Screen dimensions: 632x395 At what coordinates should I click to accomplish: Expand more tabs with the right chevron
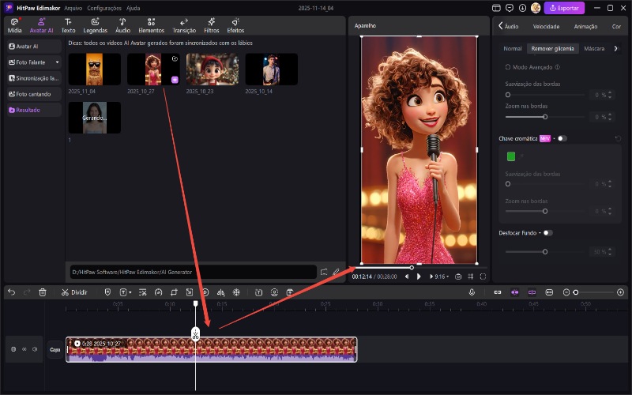(615, 48)
